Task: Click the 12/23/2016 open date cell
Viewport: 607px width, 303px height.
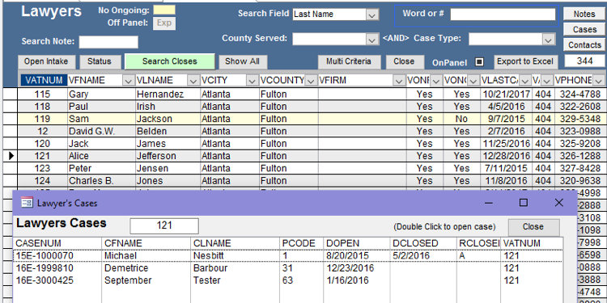Action: tap(357, 267)
